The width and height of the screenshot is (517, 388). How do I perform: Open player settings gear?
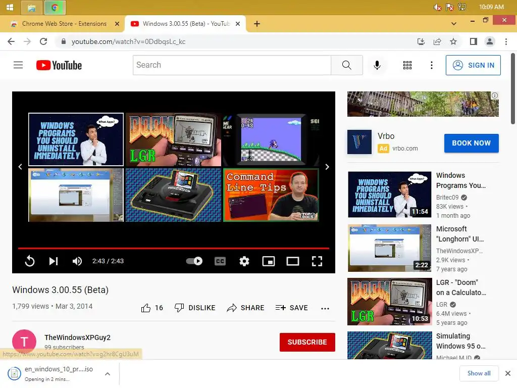click(x=244, y=261)
